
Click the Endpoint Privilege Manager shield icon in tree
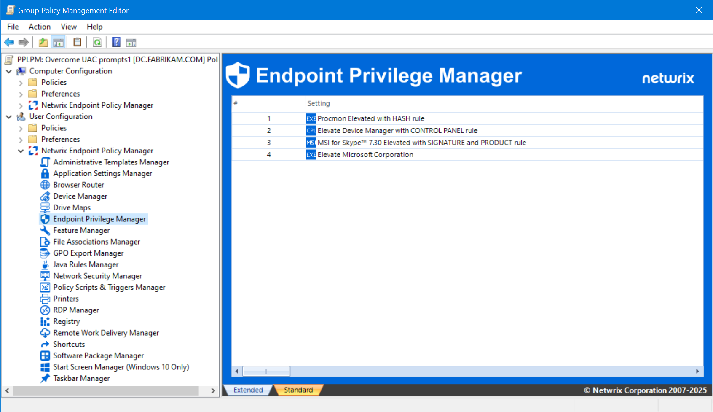coord(45,219)
